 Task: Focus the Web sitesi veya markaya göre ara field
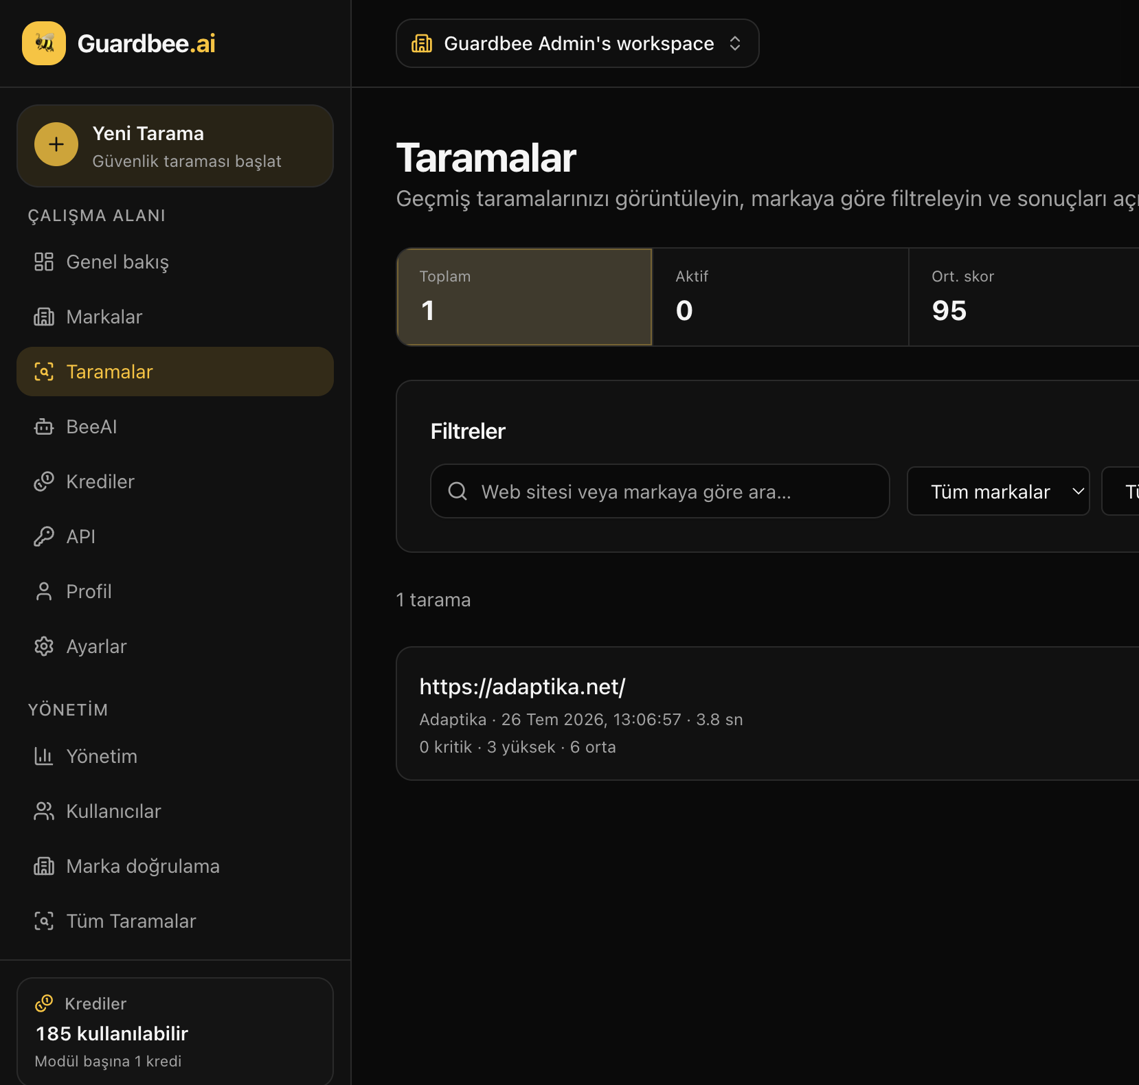tap(660, 491)
